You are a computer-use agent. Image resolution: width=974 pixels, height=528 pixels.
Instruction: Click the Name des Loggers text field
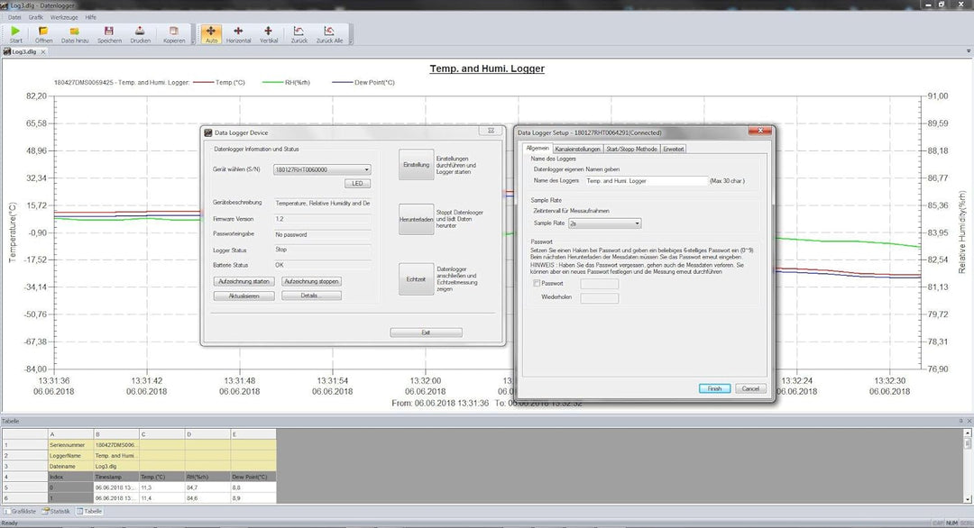tap(645, 180)
